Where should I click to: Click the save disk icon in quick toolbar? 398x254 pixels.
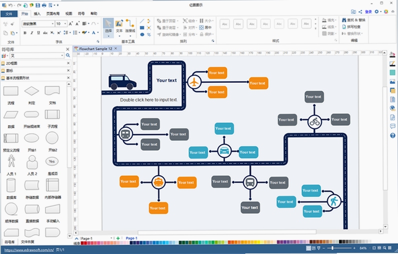37,5
